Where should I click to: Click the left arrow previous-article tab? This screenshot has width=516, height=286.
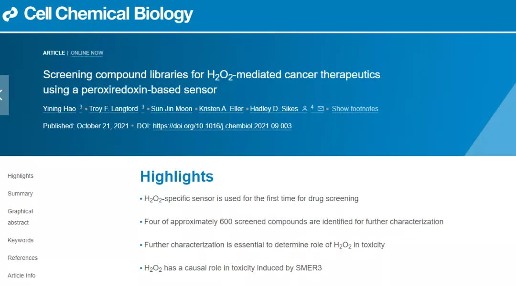coord(4,95)
